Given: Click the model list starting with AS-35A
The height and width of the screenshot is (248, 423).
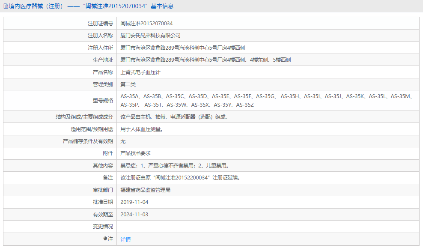Looking at the screenshot, I should tap(267, 100).
